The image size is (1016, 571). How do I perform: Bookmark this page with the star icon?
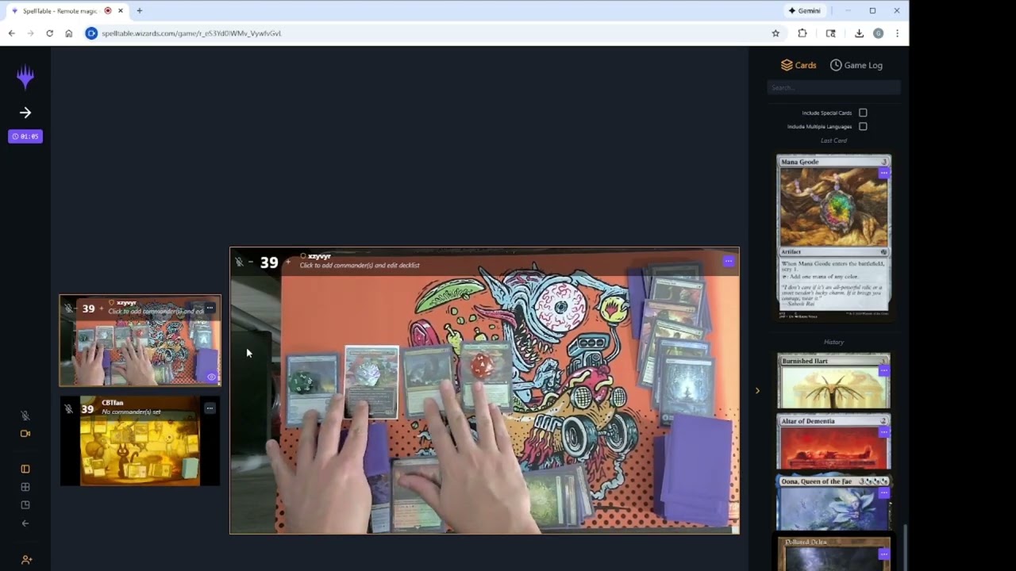click(x=775, y=33)
